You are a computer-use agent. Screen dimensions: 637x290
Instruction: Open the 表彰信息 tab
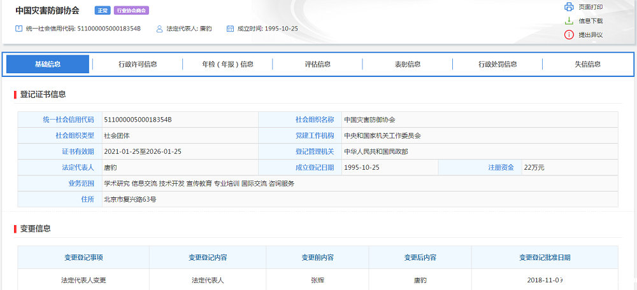click(x=408, y=64)
